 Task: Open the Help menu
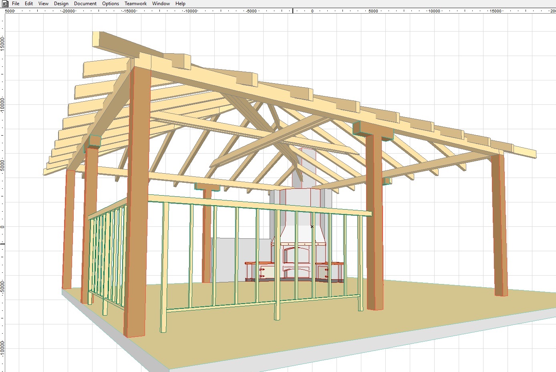[180, 4]
